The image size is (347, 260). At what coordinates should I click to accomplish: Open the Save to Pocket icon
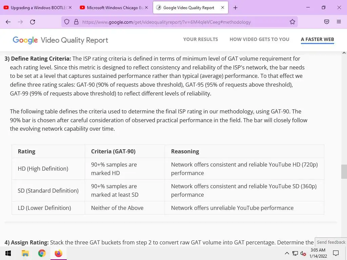pyautogui.click(x=327, y=22)
